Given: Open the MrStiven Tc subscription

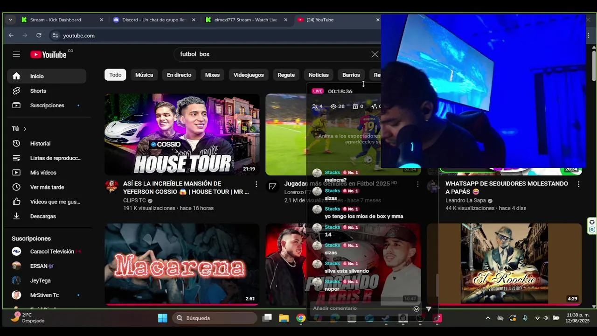Looking at the screenshot, I should coord(47,295).
